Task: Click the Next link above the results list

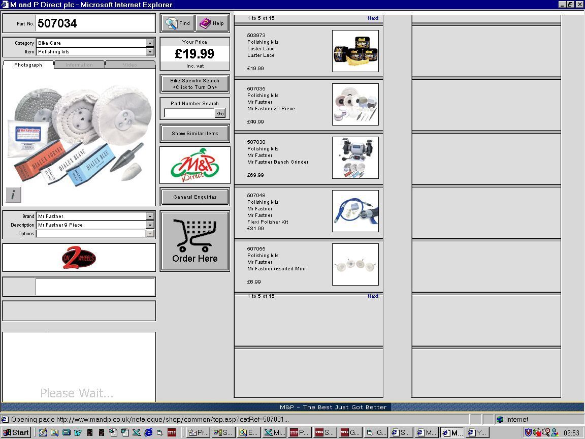Action: 373,18
